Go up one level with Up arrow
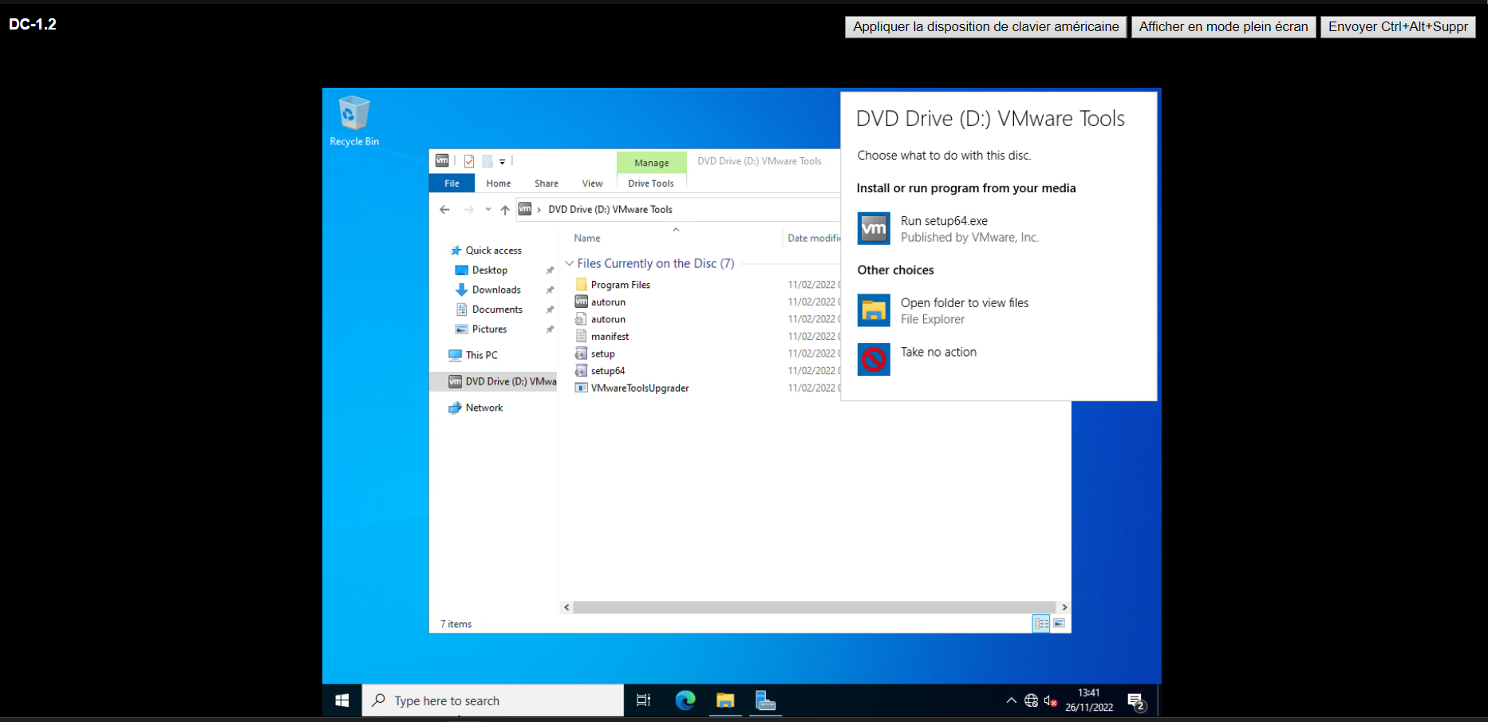 pyautogui.click(x=505, y=210)
